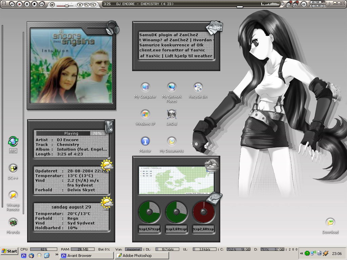Click the current weather sun-cloud icon
347x260 pixels.
(107, 165)
